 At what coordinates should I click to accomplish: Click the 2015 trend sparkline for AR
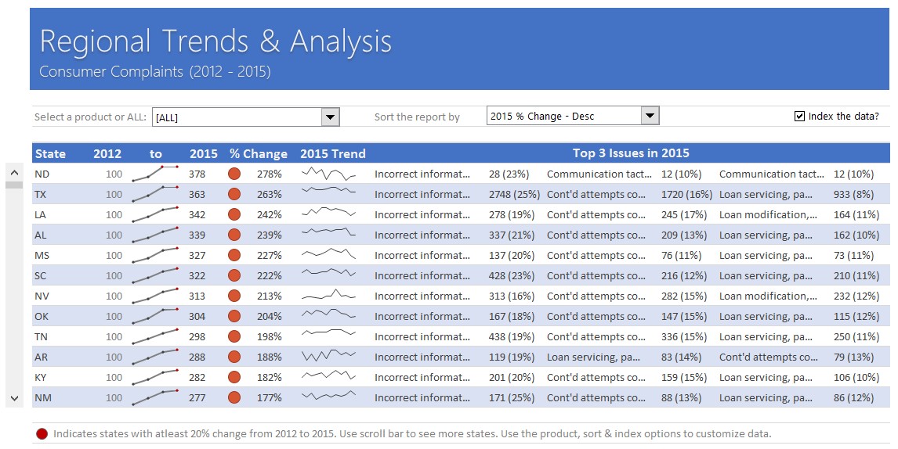pos(328,357)
